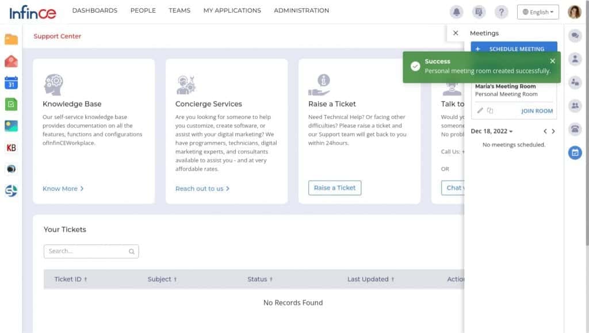Click the Infince logo
Image resolution: width=589 pixels, height=333 pixels.
33,12
